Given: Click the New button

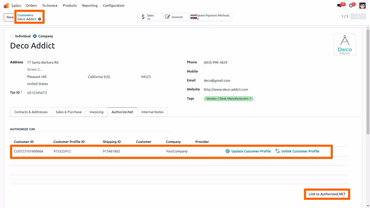Looking at the screenshot, I should pyautogui.click(x=10, y=17).
